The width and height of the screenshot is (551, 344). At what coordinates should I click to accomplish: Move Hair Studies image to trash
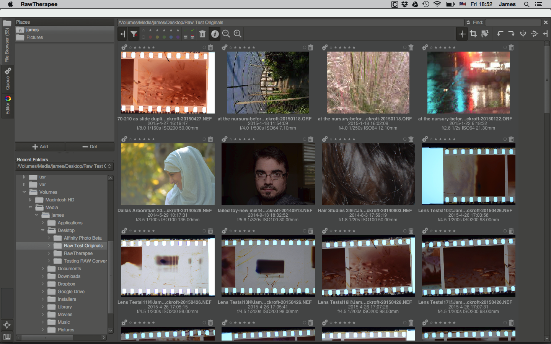click(411, 140)
